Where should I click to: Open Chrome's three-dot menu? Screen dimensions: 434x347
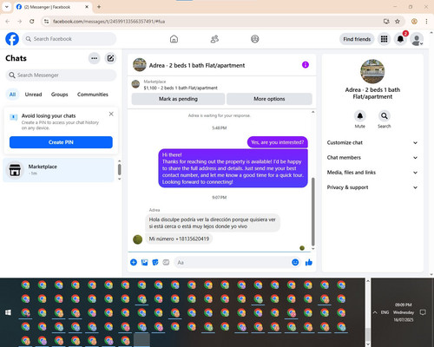[426, 22]
